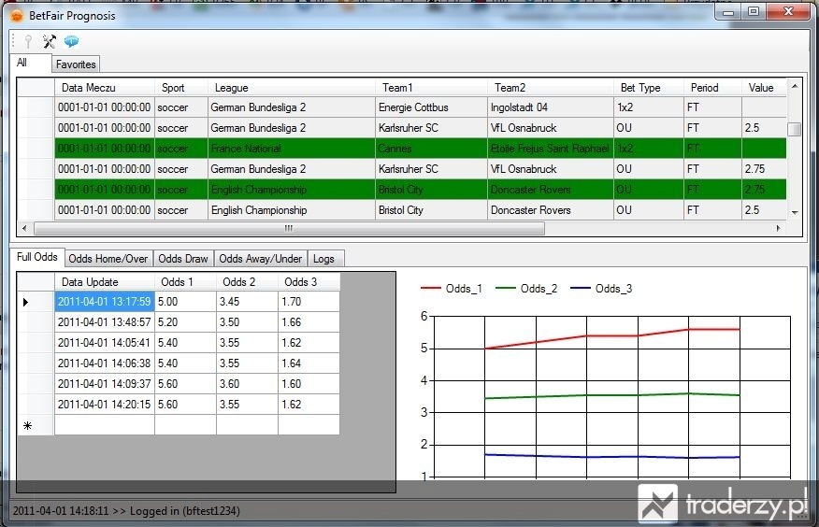Select the Energie Cottbus team cell
Image resolution: width=819 pixels, height=527 pixels.
(431, 107)
